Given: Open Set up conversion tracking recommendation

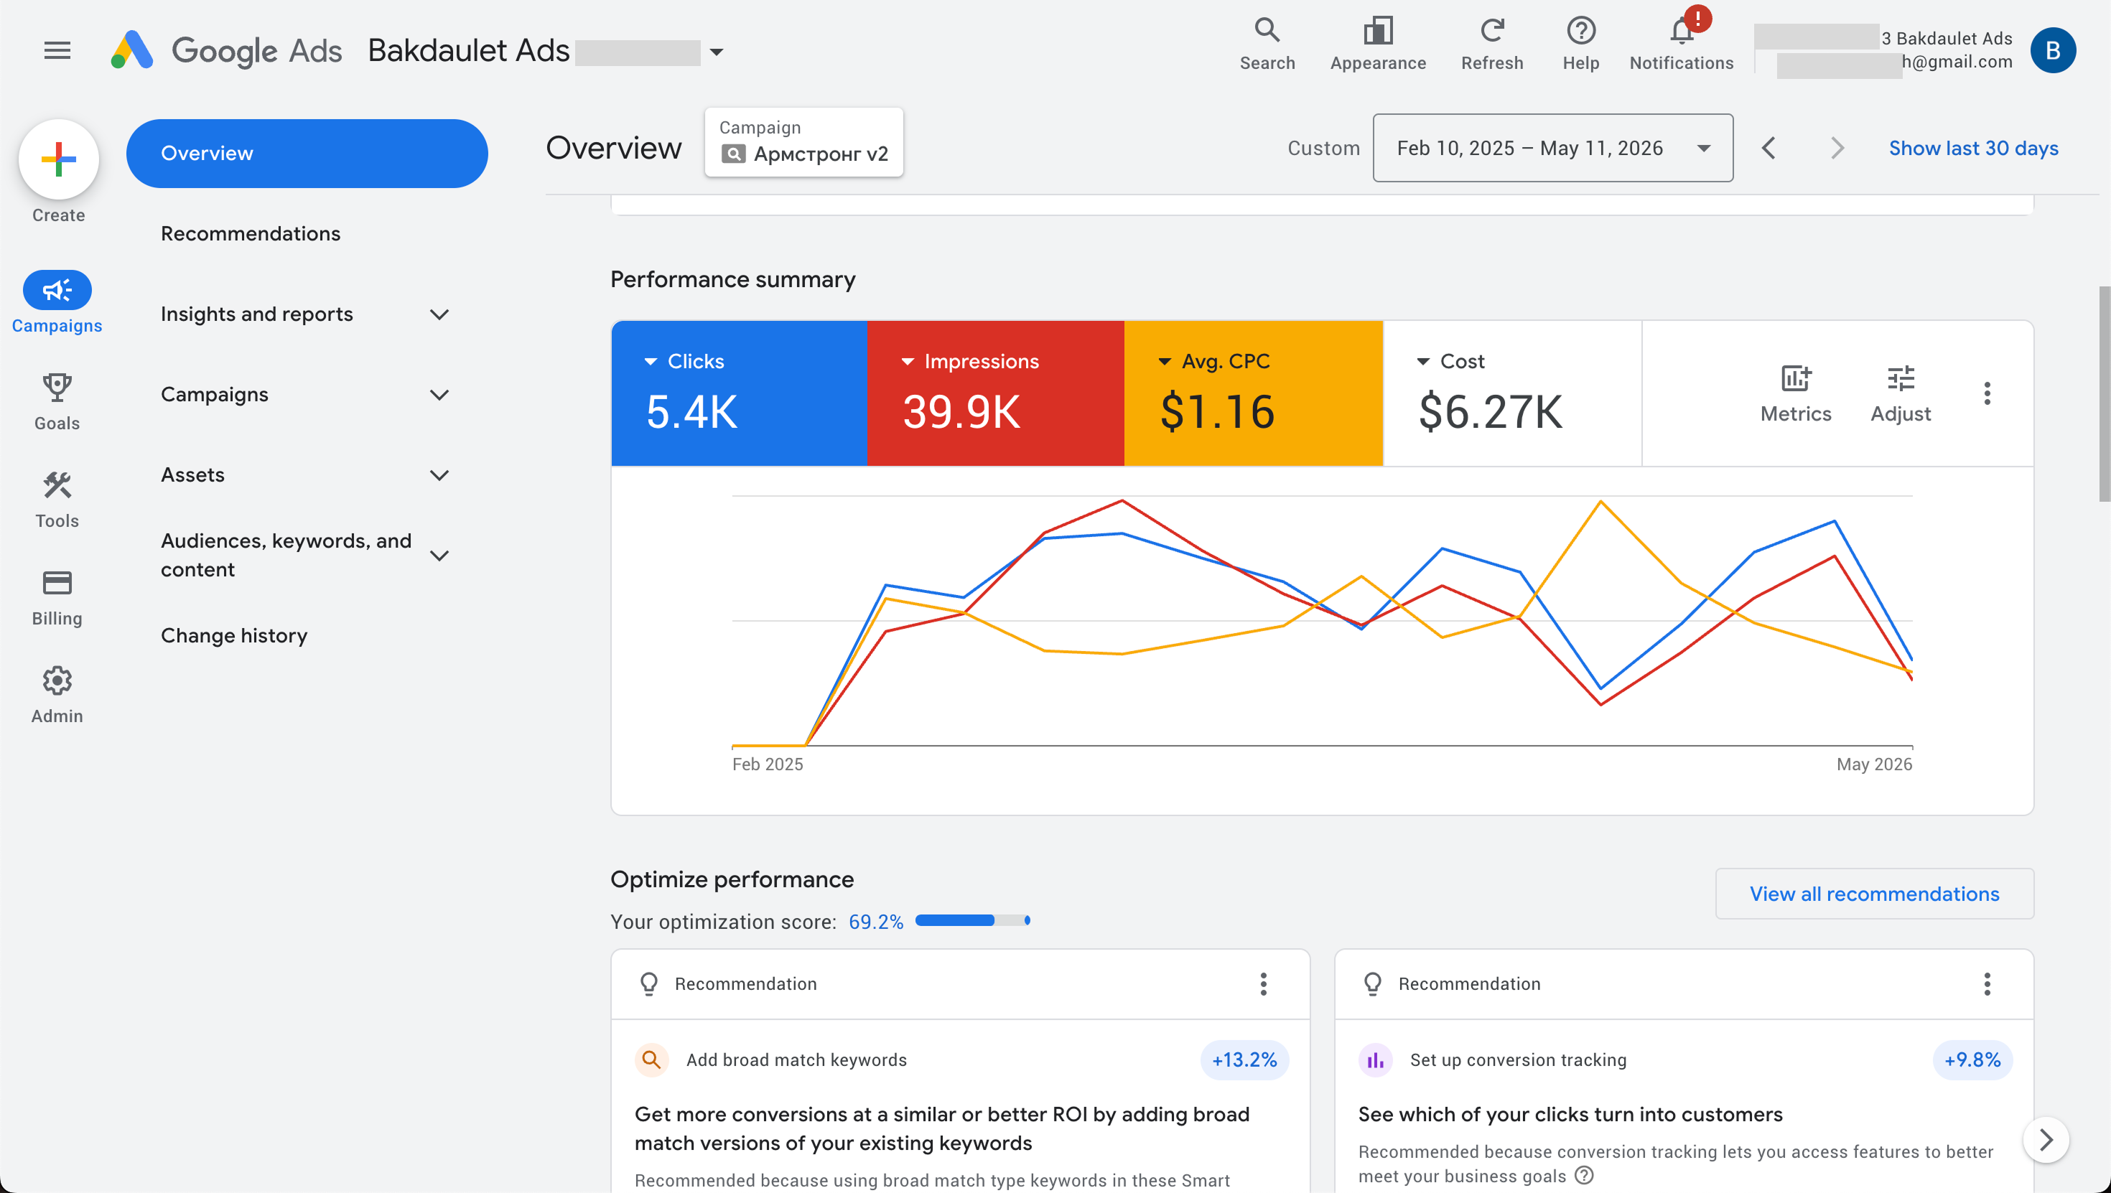Looking at the screenshot, I should pos(1518,1059).
